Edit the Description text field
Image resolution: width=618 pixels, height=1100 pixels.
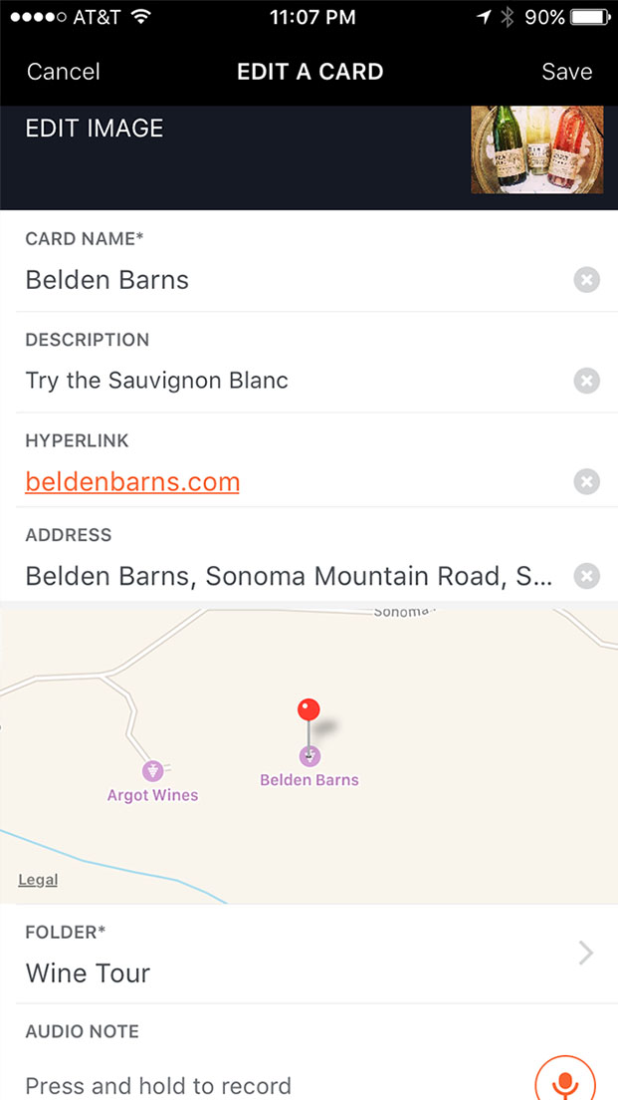coord(289,381)
